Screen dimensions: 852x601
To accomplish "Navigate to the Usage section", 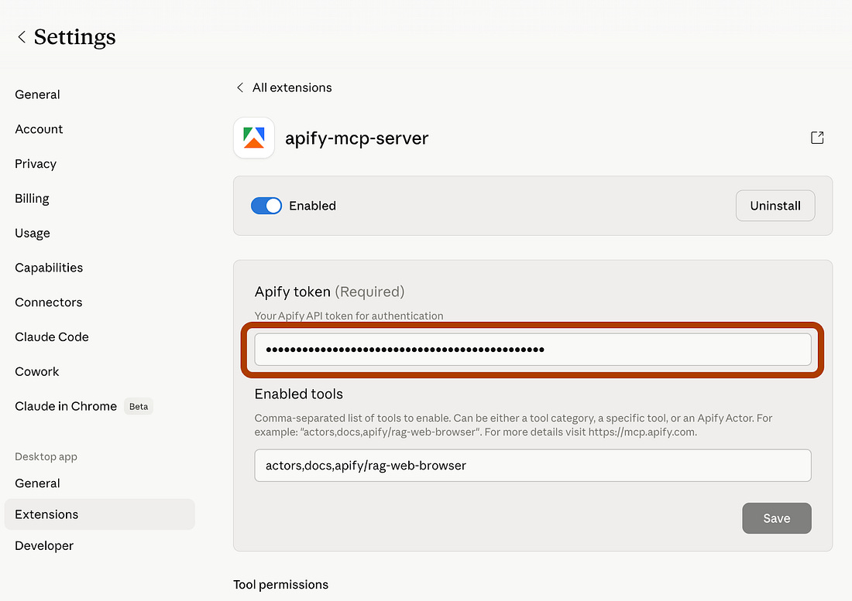I will tap(31, 233).
